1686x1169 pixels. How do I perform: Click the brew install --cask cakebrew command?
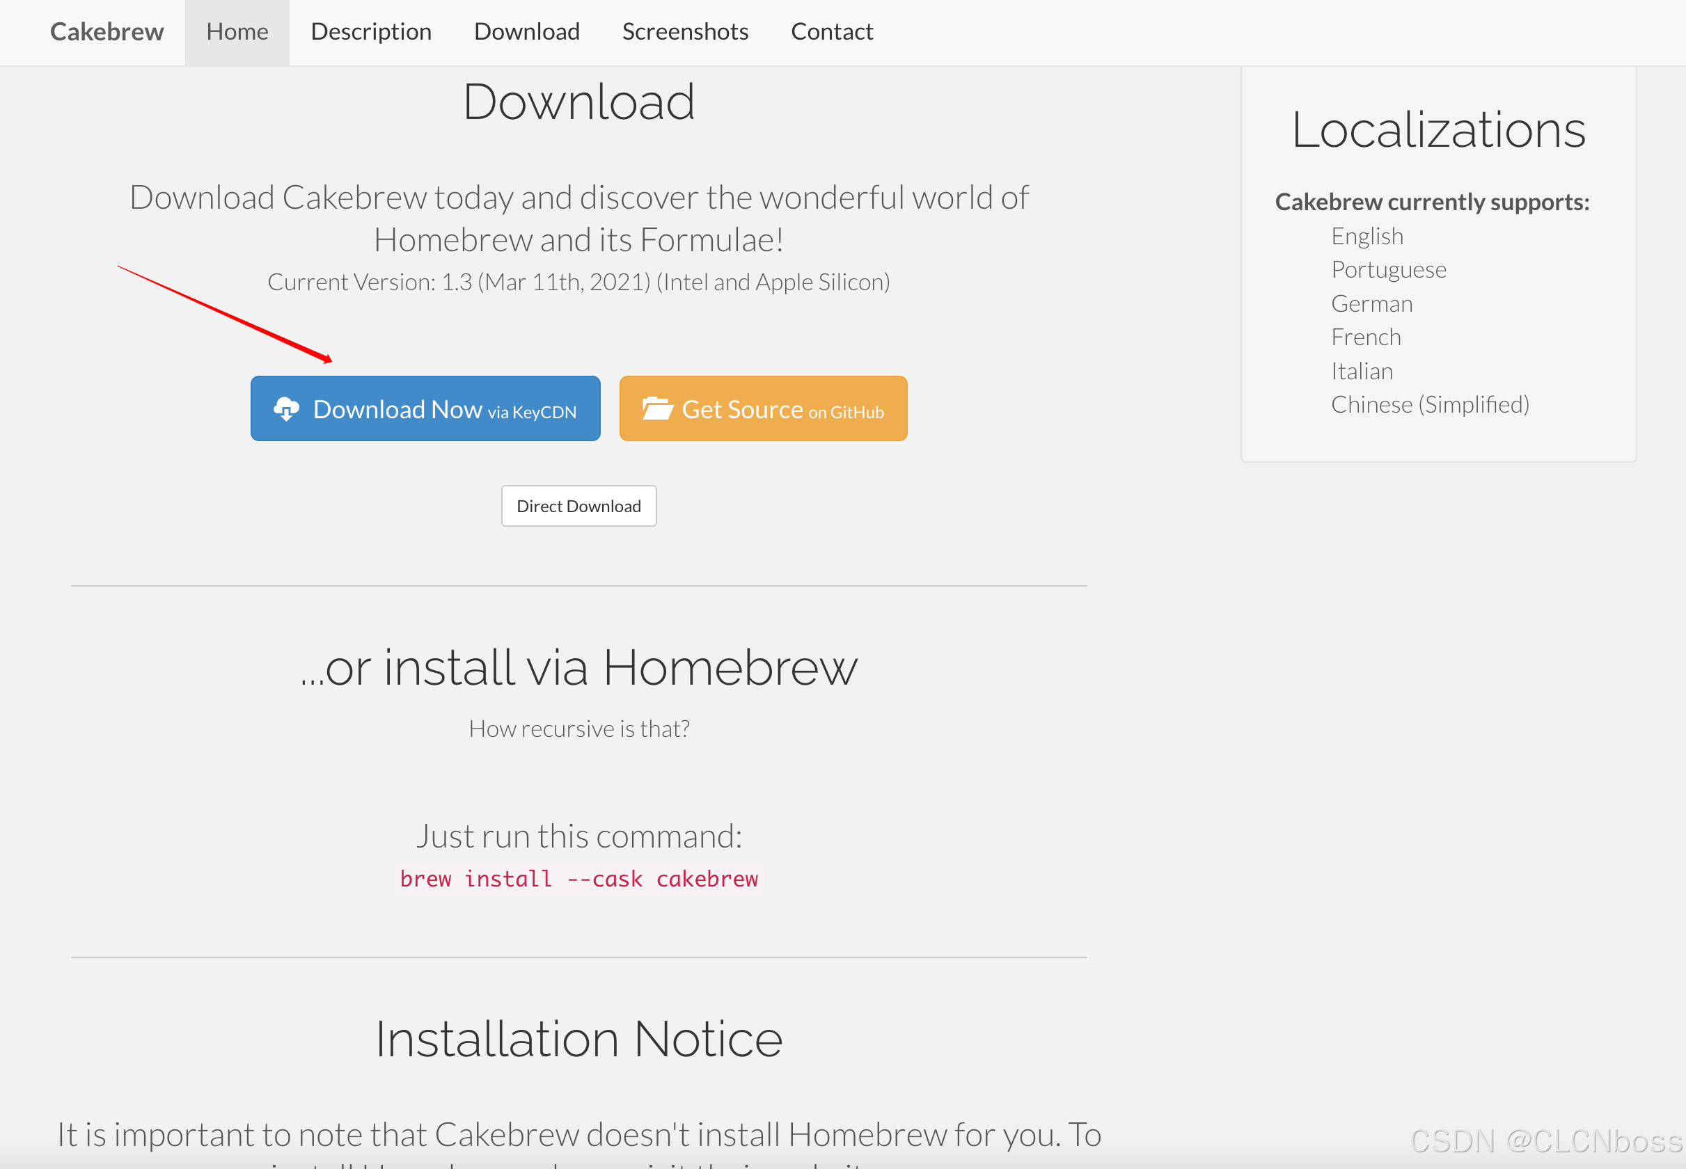tap(579, 878)
